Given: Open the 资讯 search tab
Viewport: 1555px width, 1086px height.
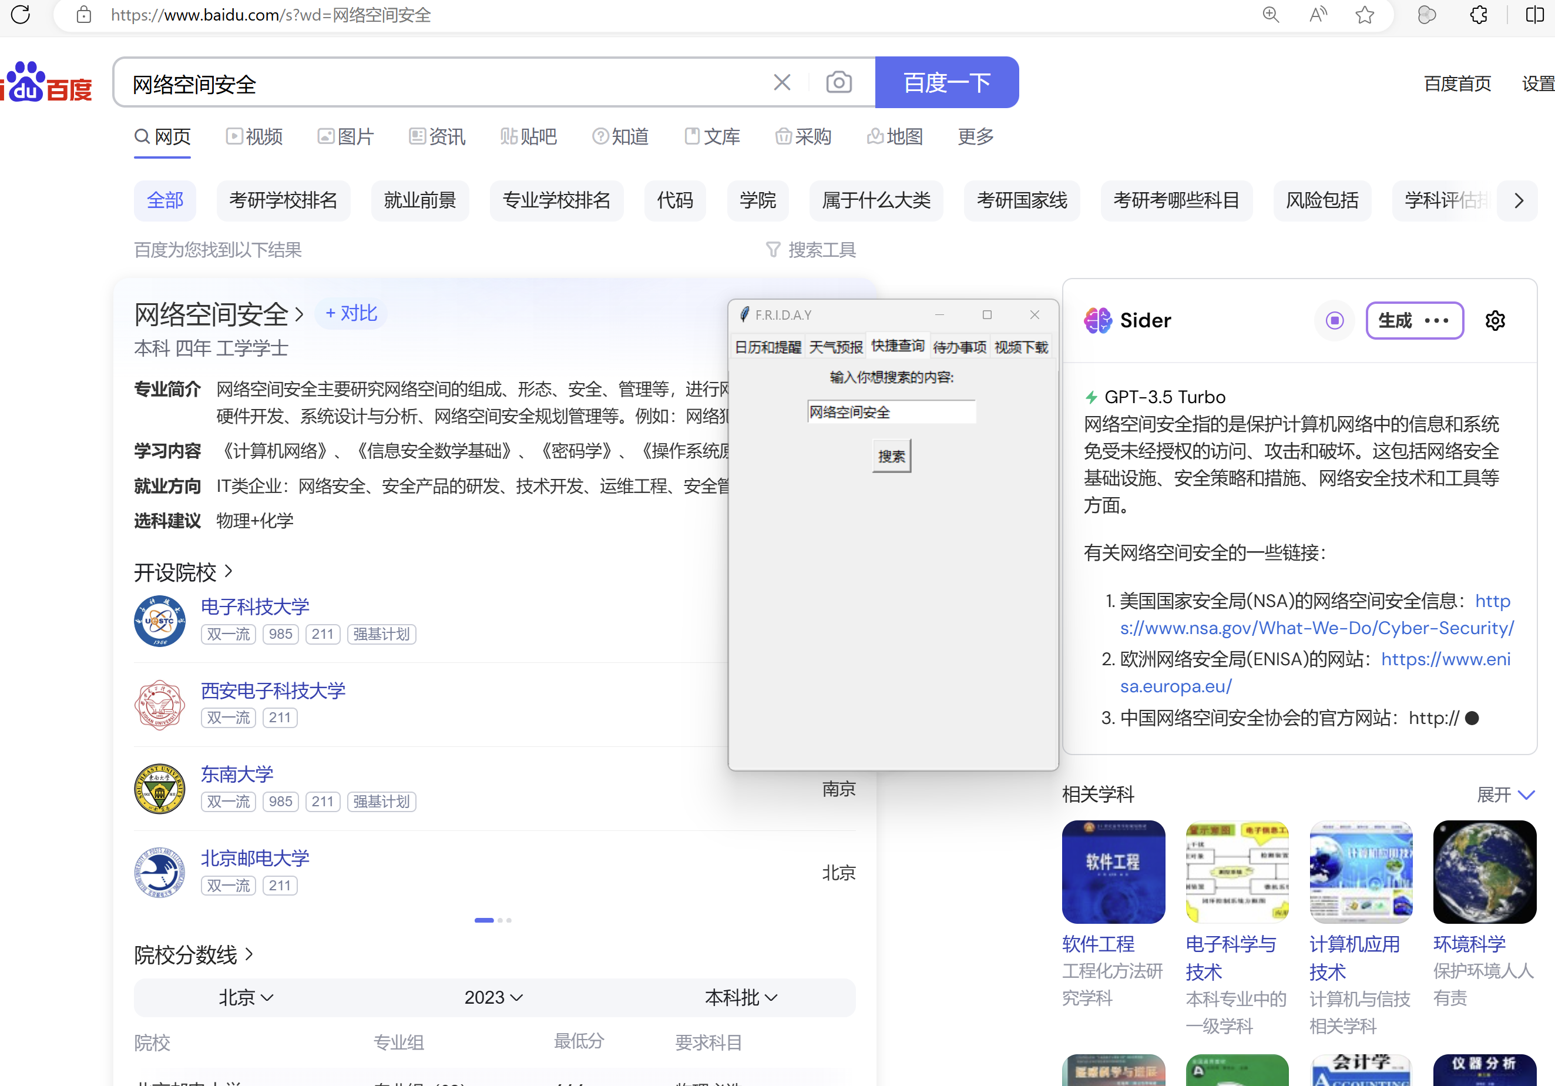Looking at the screenshot, I should pos(438,137).
